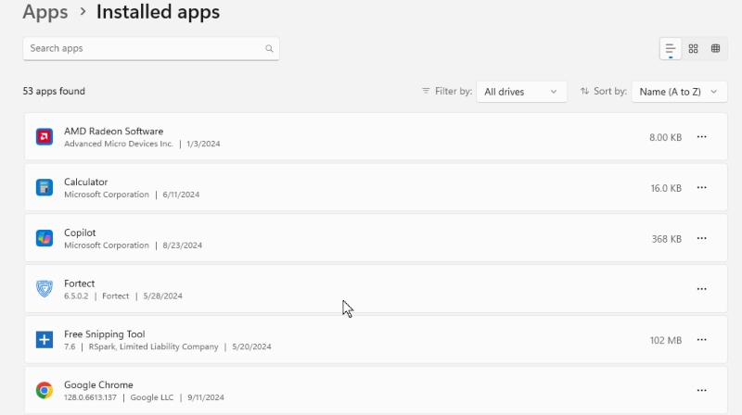Open more options for Copilot
Screen dimensions: 742x415
[x=701, y=238]
